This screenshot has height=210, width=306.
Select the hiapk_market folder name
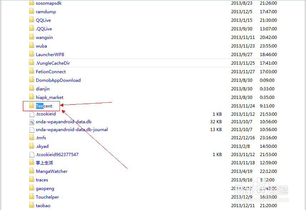[x=50, y=97]
